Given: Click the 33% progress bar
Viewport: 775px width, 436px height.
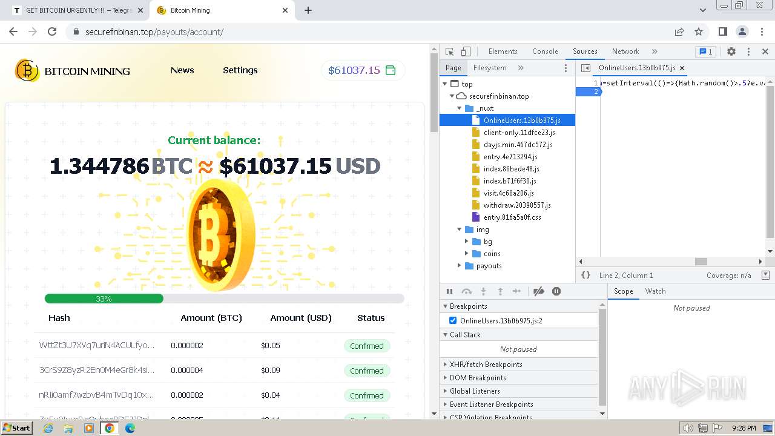Looking at the screenshot, I should 224,299.
